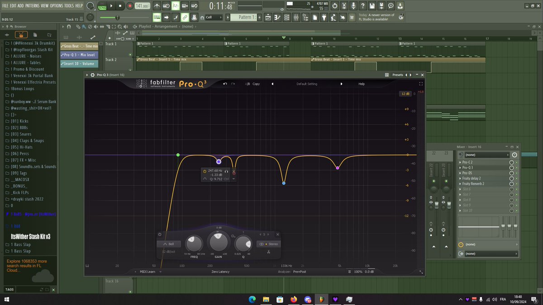Click the save project floppy icon
The height and width of the screenshot is (305, 543).
[x=372, y=6]
